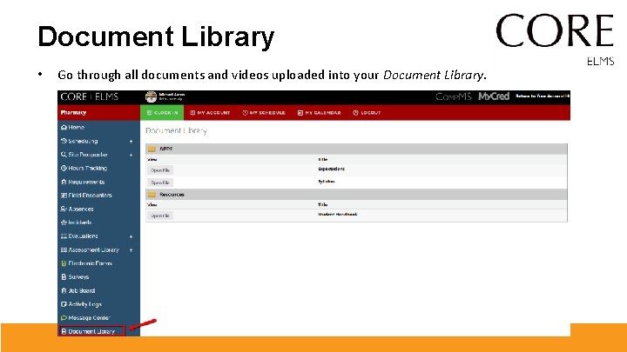Click the Site Prospector magnifier icon
The width and height of the screenshot is (627, 352).
(64, 155)
